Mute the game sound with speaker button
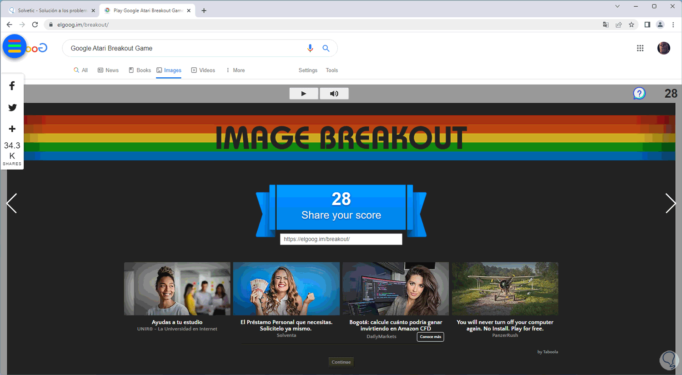682x375 pixels. (334, 94)
